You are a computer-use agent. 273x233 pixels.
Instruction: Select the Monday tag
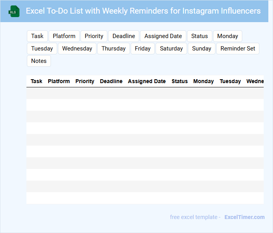[x=227, y=36]
